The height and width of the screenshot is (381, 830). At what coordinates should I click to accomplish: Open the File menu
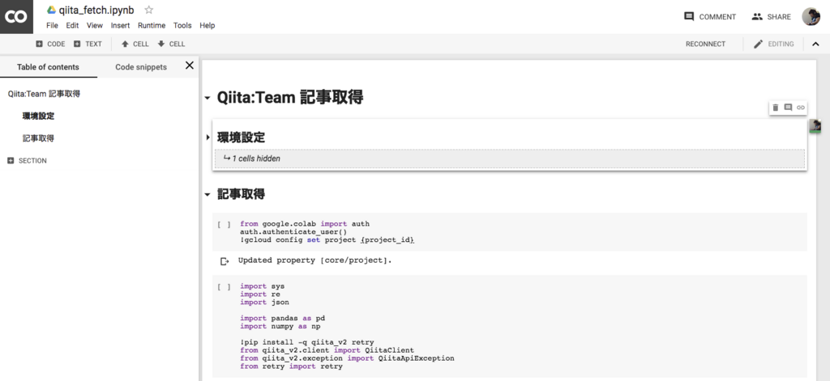[52, 25]
